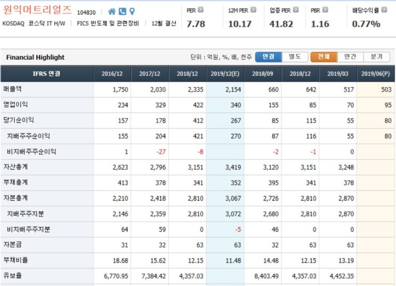Switch to the 전체 tab
Viewport: 396px width, 286px height.
tap(324, 57)
